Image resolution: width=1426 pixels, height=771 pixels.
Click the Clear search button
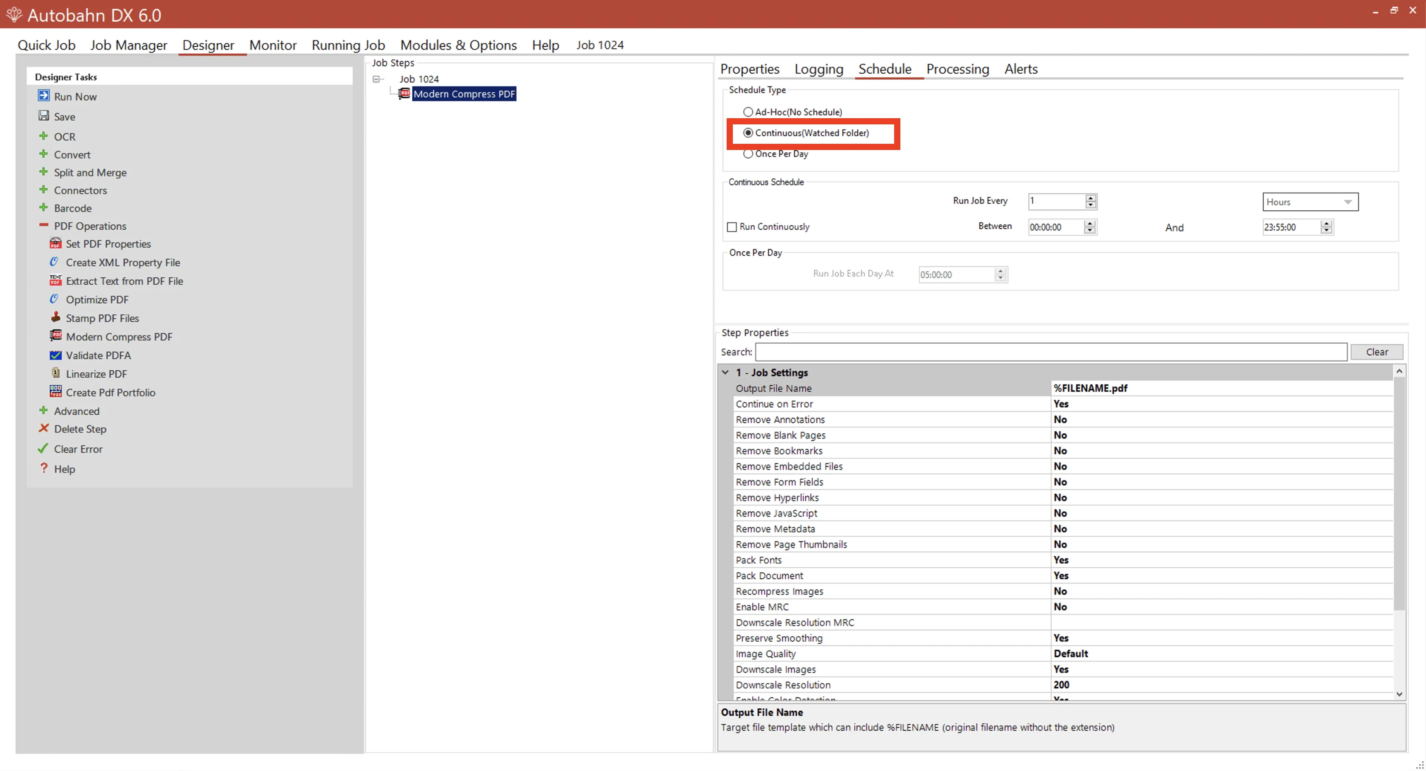(x=1377, y=352)
